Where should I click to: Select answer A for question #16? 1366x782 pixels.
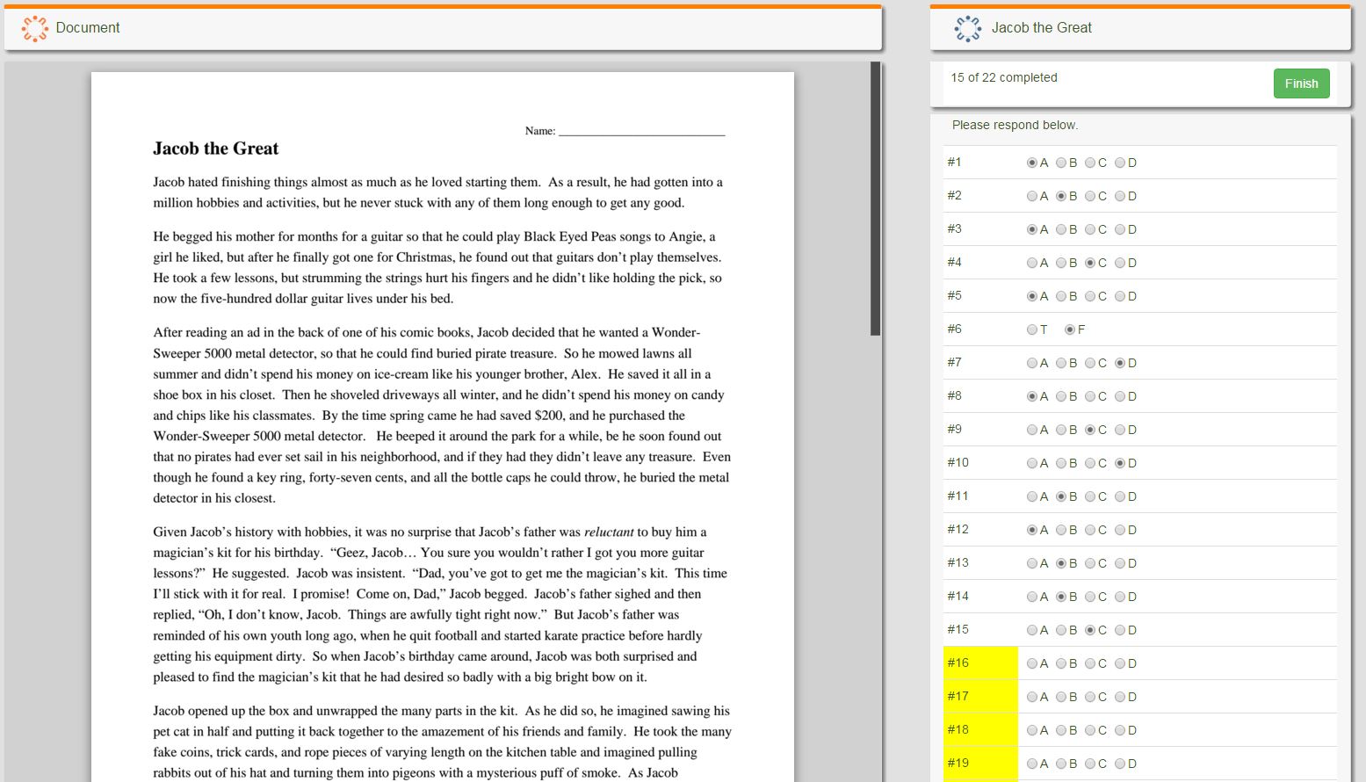tap(1032, 663)
